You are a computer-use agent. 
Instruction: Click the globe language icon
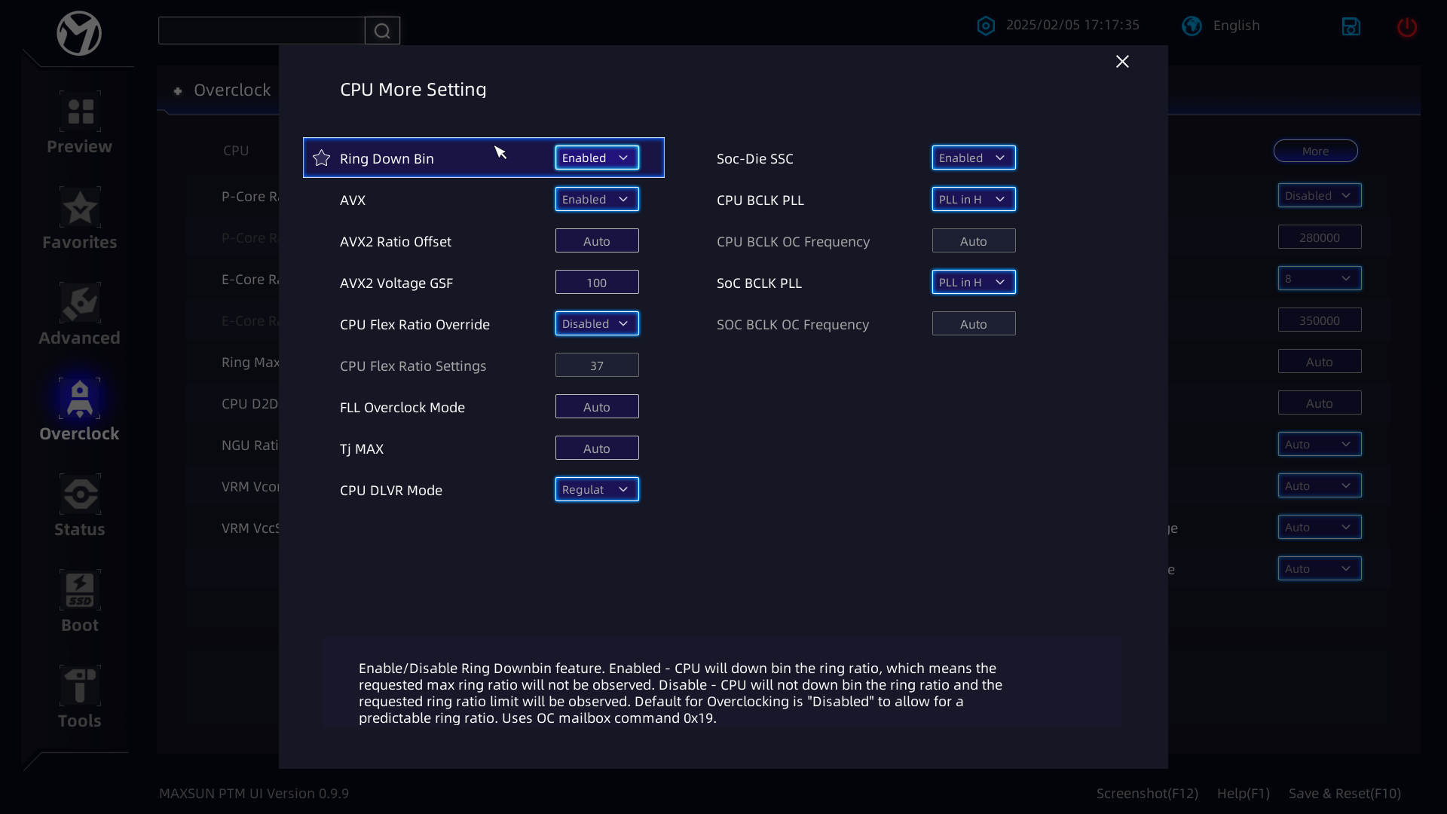click(x=1192, y=26)
